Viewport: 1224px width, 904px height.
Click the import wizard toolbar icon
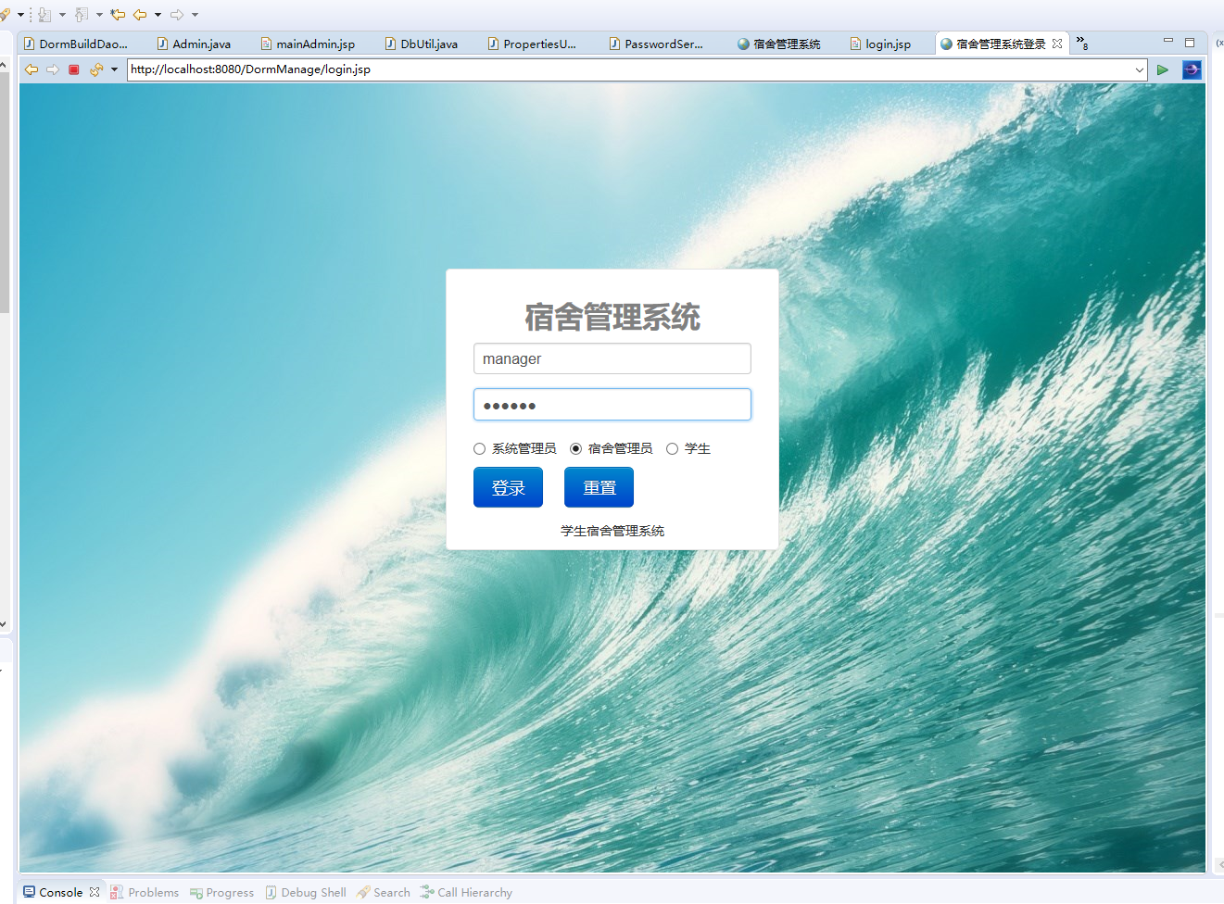44,14
